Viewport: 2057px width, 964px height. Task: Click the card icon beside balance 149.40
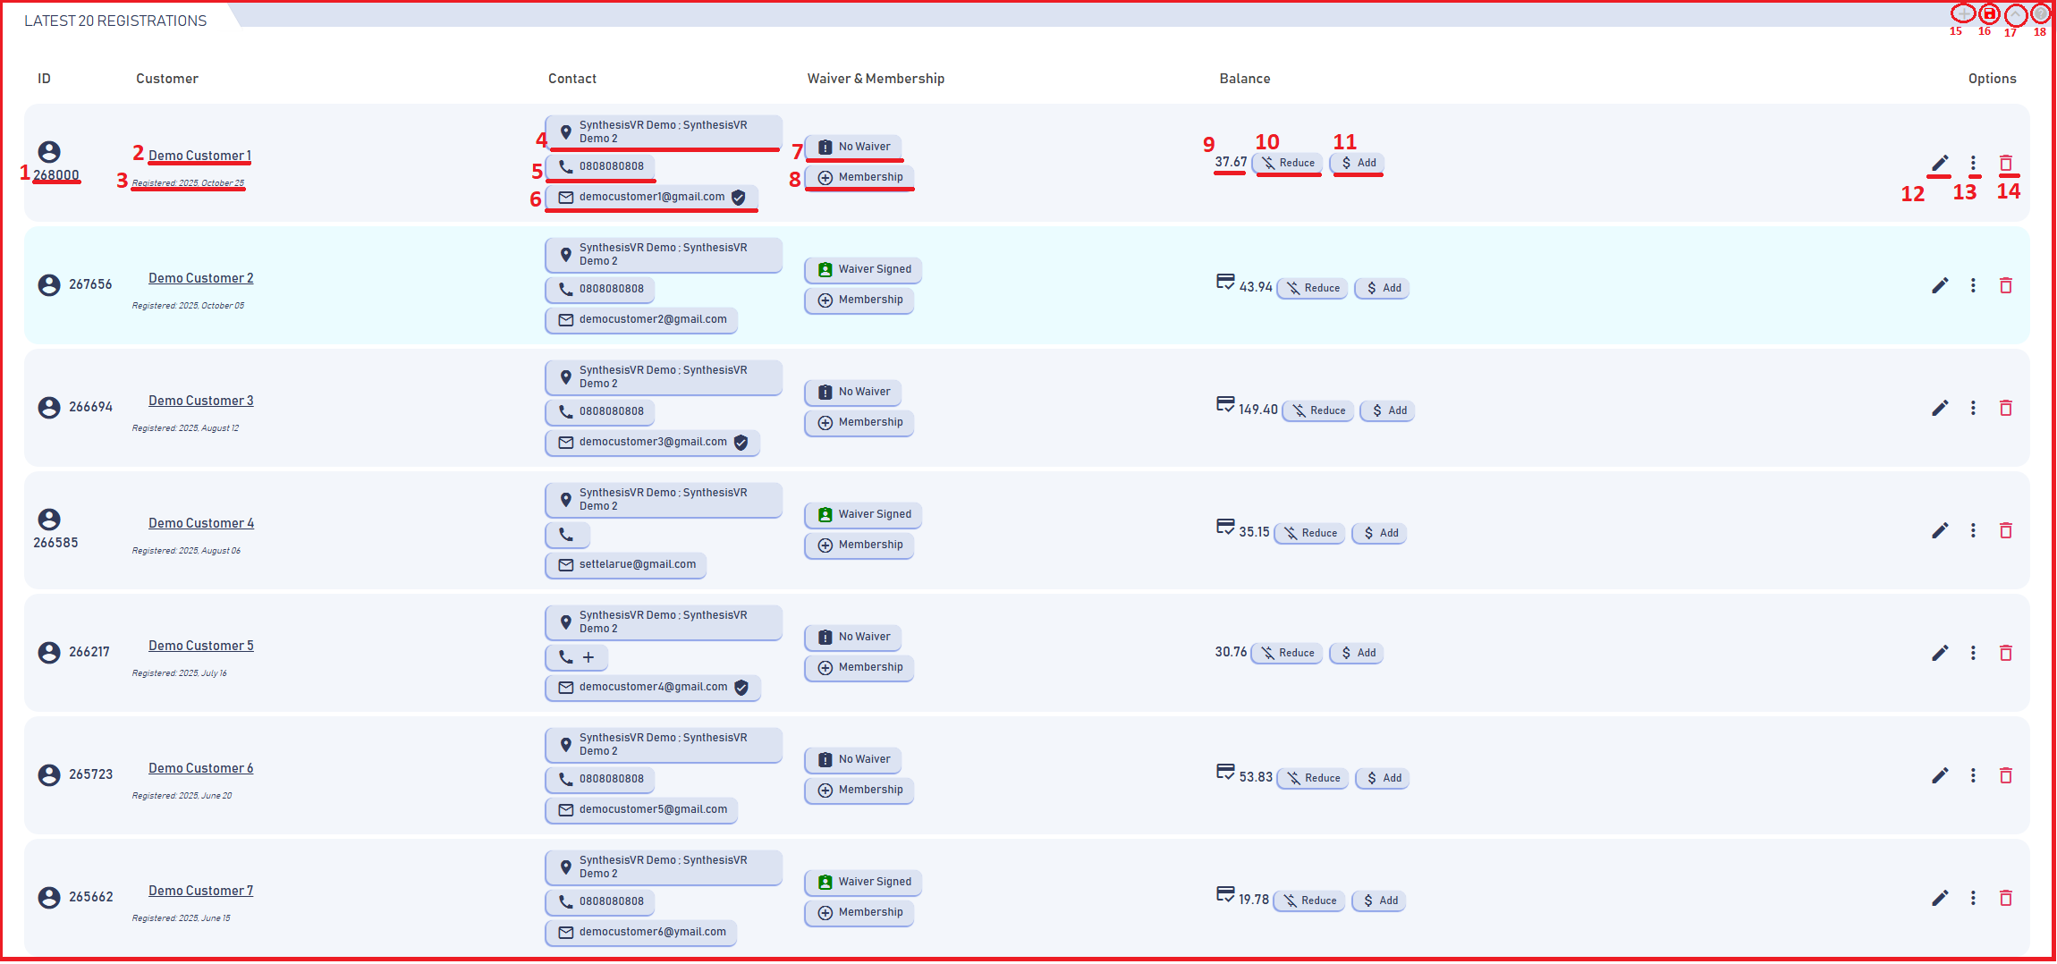click(1225, 405)
